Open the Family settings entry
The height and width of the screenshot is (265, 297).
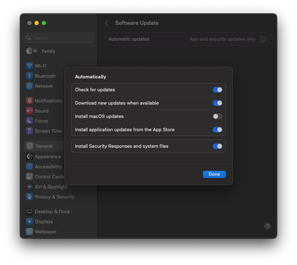[x=48, y=51]
